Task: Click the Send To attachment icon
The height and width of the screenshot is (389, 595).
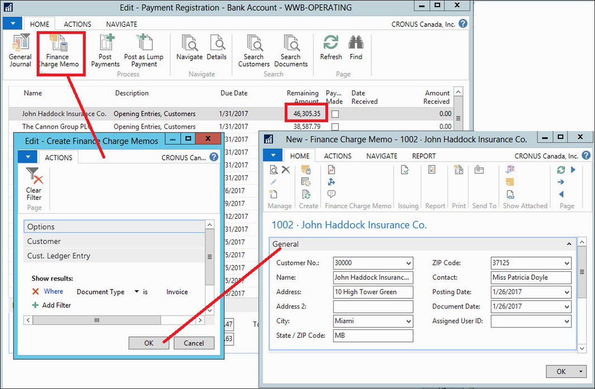Action: tap(480, 170)
